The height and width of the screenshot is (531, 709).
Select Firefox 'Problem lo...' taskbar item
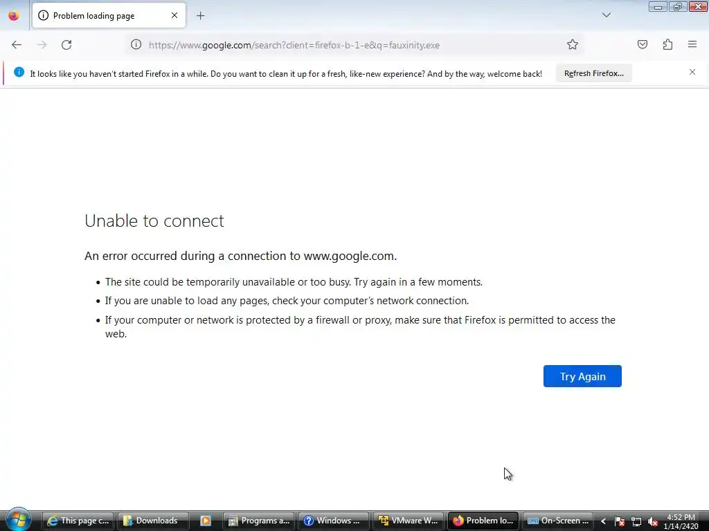[483, 521]
